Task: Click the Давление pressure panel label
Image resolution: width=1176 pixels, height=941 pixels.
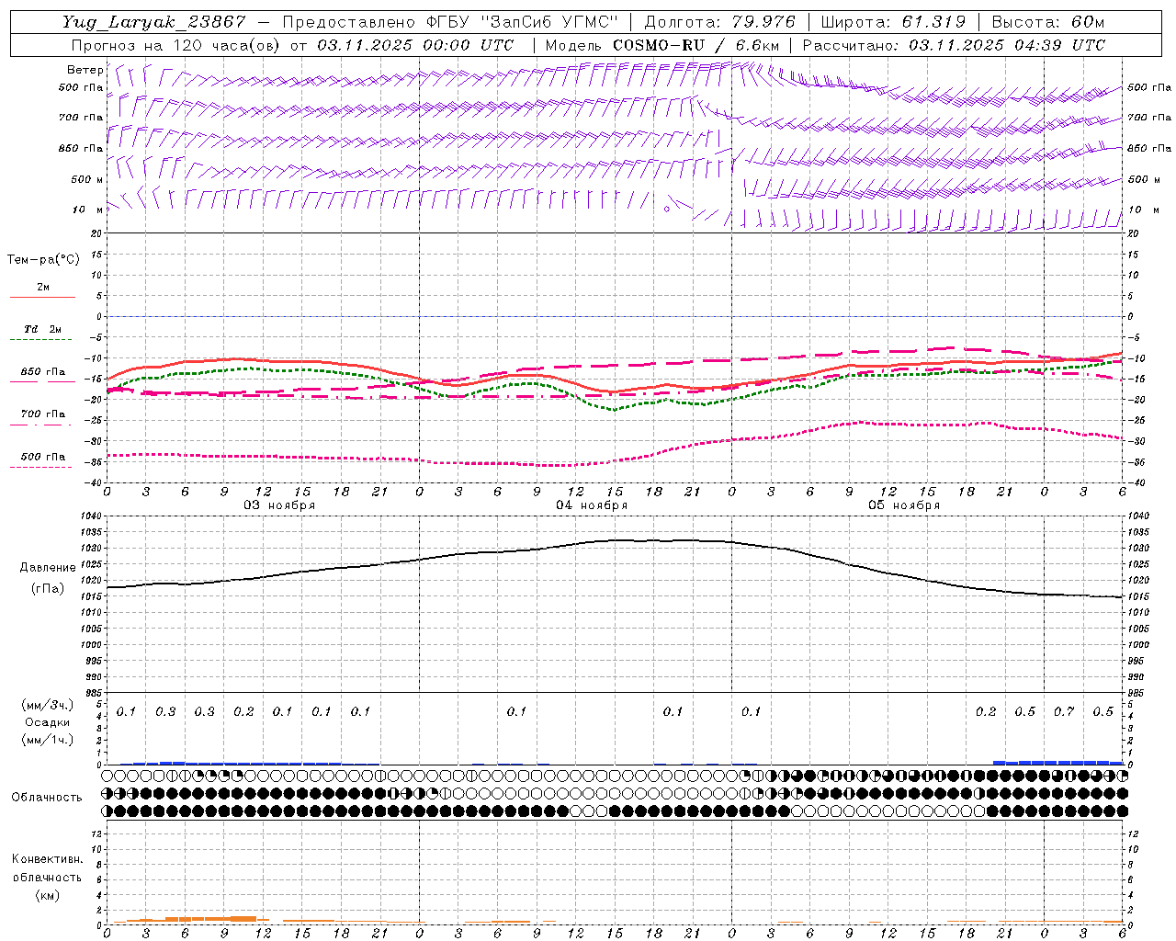Action: pyautogui.click(x=47, y=568)
